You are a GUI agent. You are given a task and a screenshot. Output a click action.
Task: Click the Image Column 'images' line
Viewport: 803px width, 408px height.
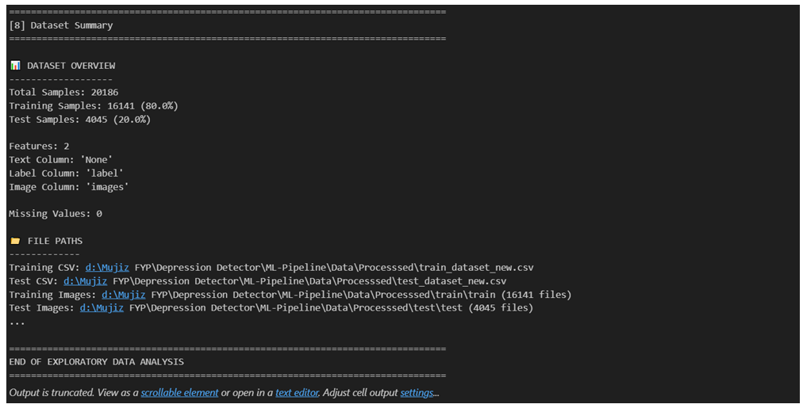[68, 186]
